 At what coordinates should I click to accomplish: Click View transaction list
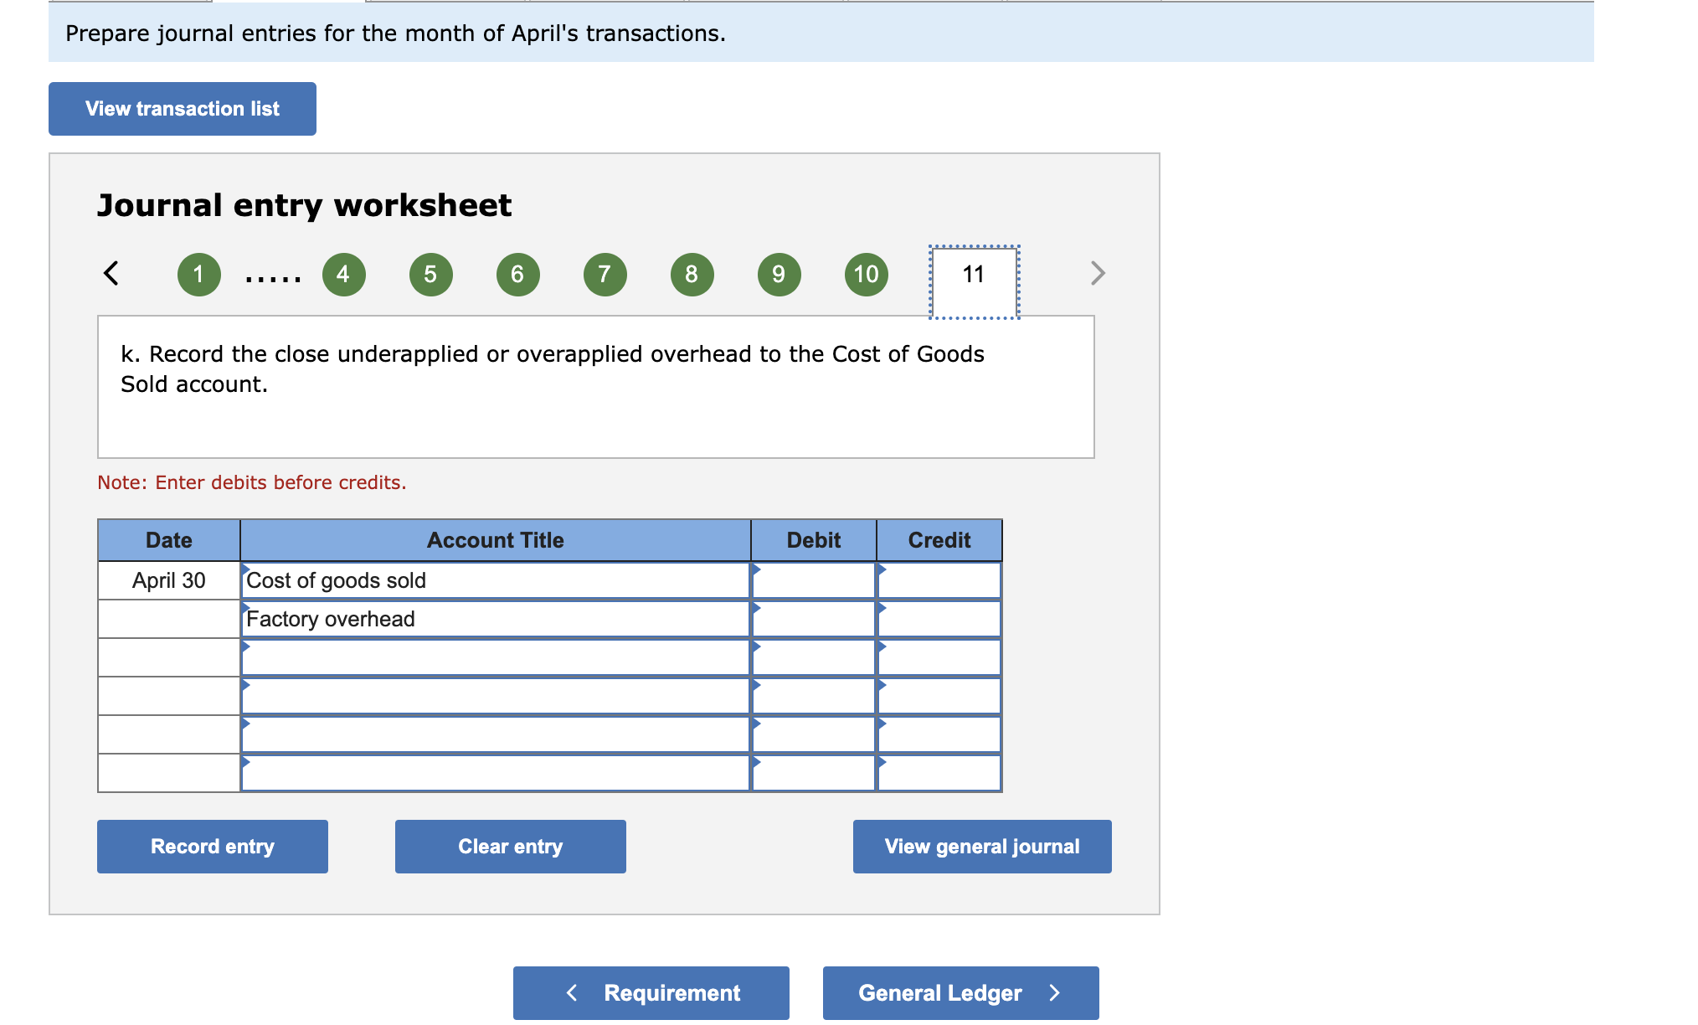coord(182,108)
